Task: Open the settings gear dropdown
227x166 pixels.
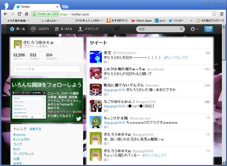Action: [x=194, y=29]
